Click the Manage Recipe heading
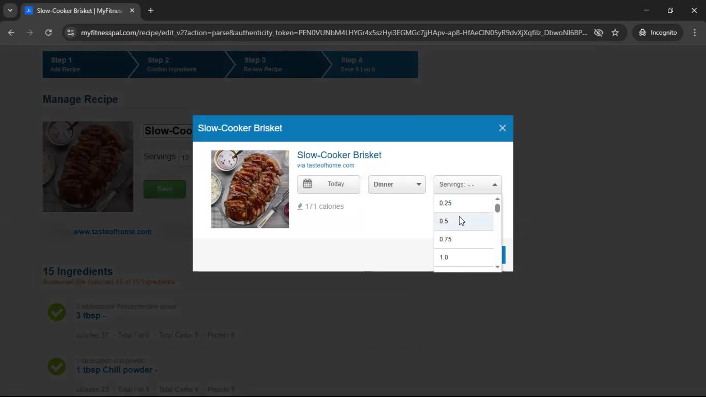Viewport: 706px width, 397px height. point(80,99)
